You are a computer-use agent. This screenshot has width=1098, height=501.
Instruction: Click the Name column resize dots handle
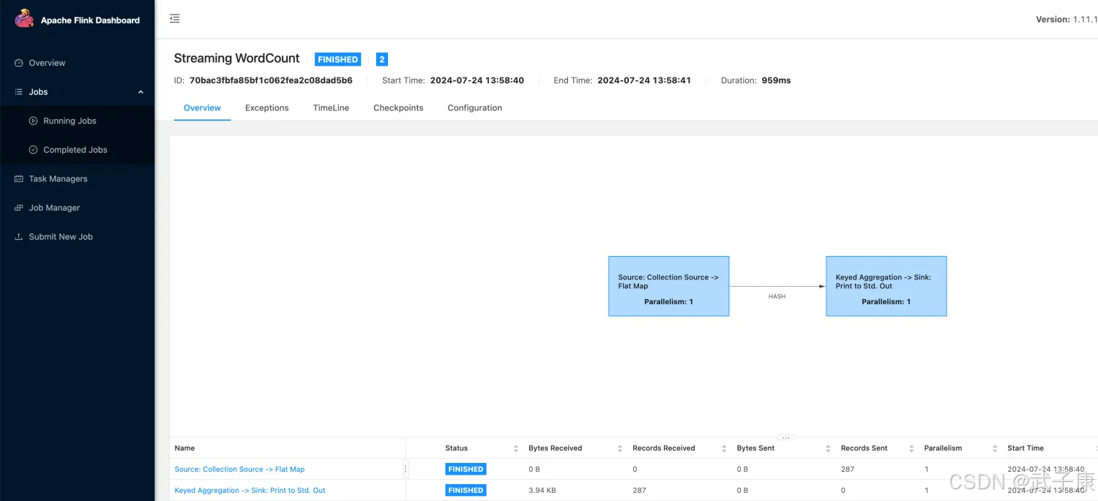(x=406, y=470)
